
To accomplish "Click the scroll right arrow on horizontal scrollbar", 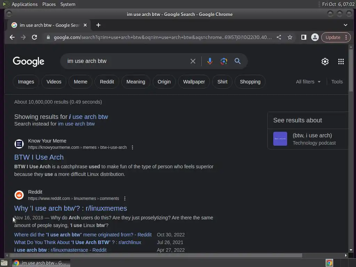I will (346, 256).
